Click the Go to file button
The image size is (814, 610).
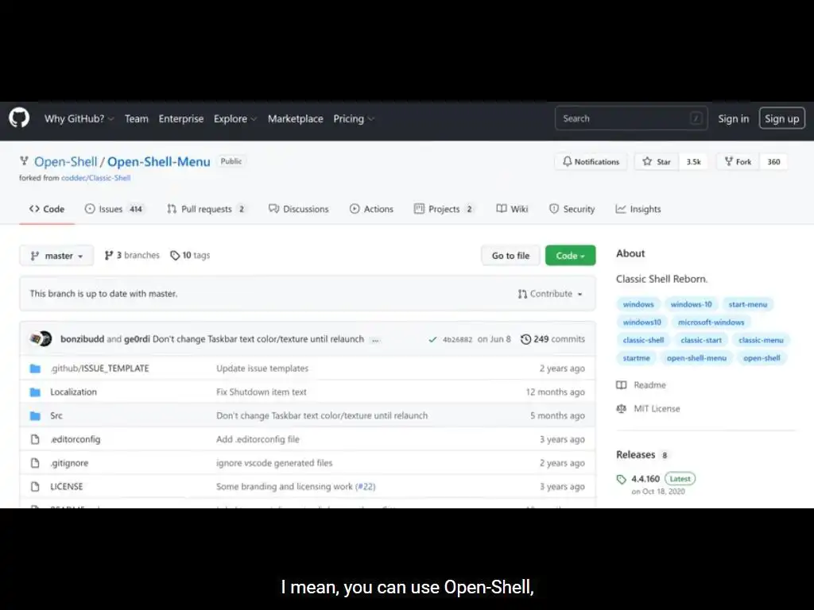click(x=510, y=256)
